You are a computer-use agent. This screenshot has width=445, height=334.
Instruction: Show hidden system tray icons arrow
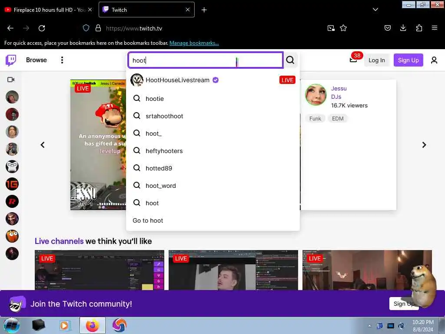369,326
